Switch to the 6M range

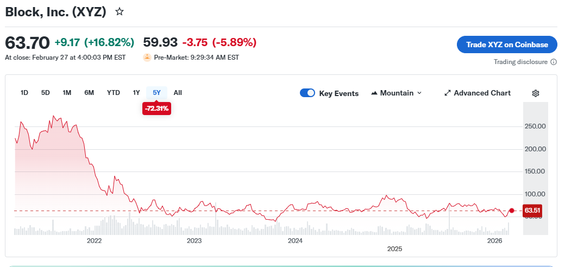pos(89,93)
